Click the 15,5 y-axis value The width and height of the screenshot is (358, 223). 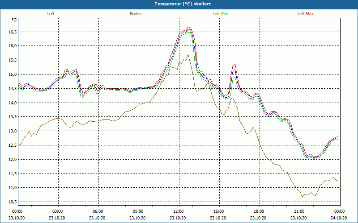(13, 60)
